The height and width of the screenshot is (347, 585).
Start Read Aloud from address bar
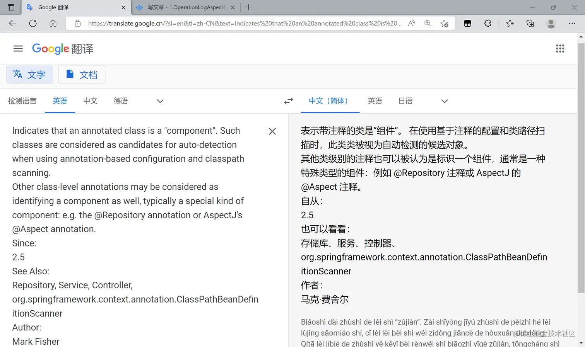coord(412,23)
